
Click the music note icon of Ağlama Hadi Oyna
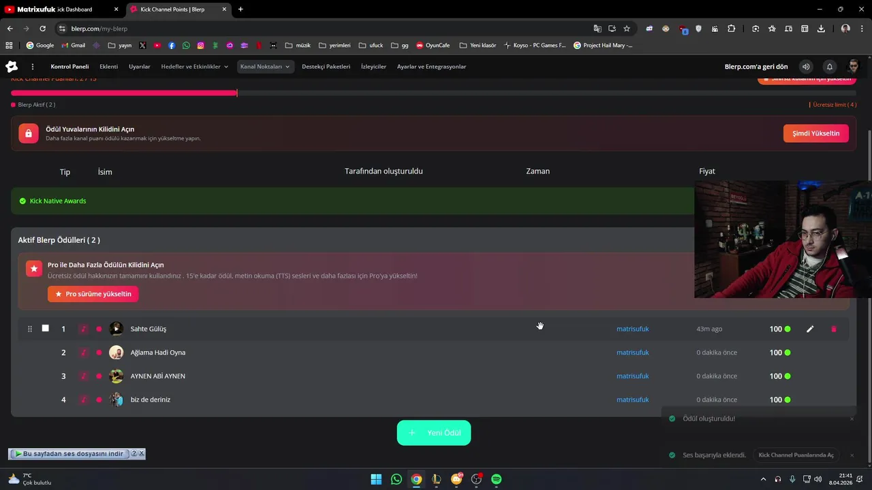(84, 353)
